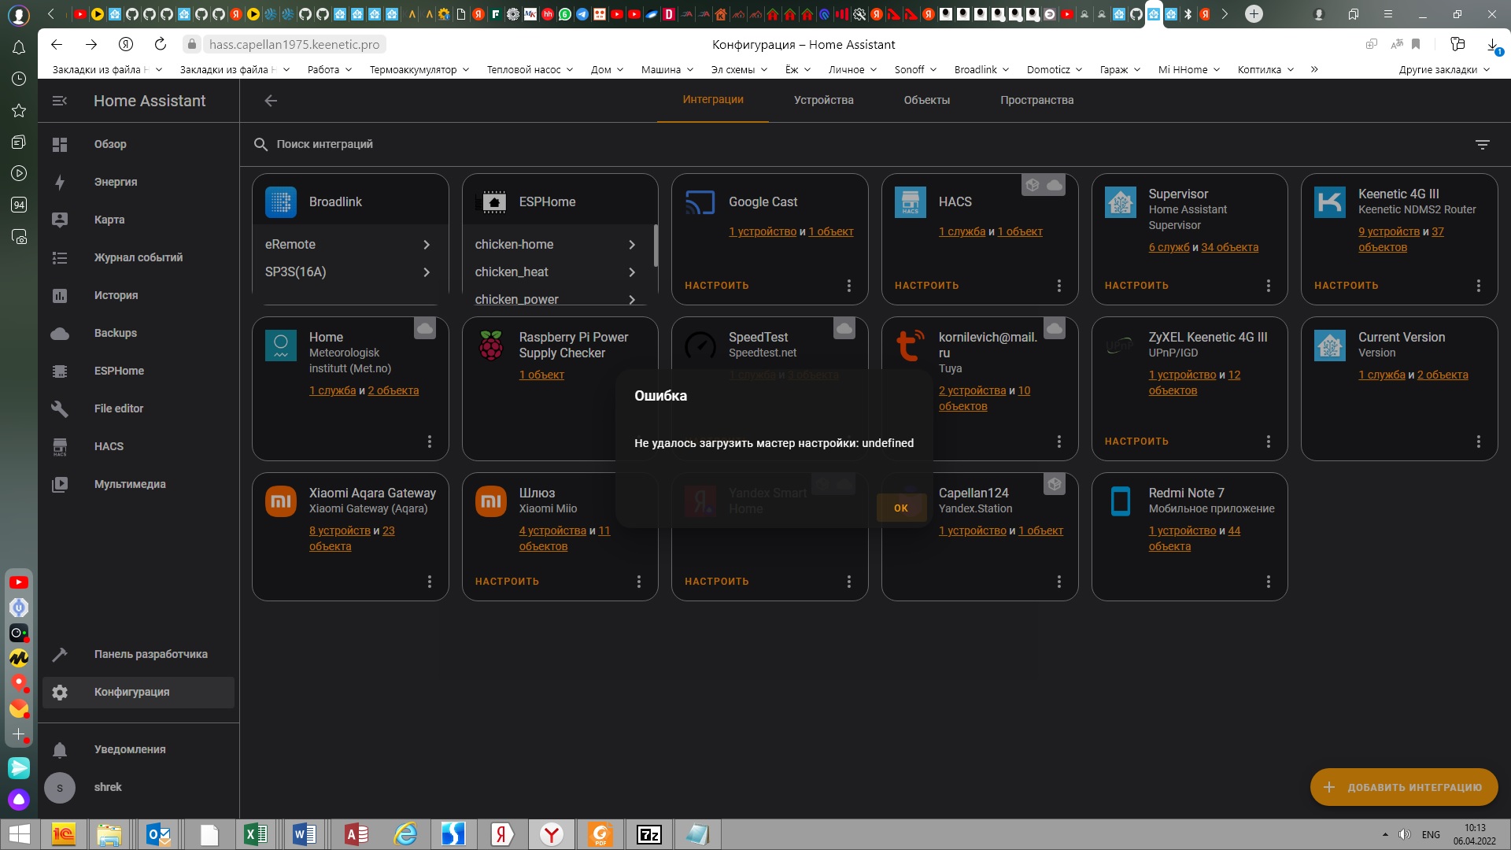Open the Excel icon in Windows taskbar
This screenshot has width=1511, height=850.
click(255, 834)
